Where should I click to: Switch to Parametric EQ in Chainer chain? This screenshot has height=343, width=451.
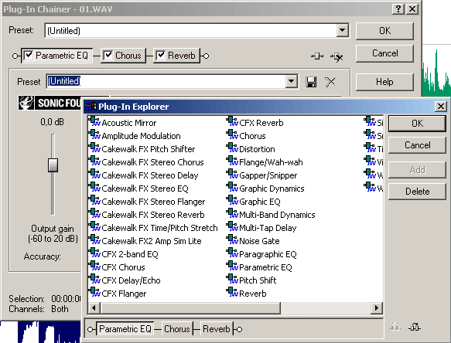click(62, 56)
